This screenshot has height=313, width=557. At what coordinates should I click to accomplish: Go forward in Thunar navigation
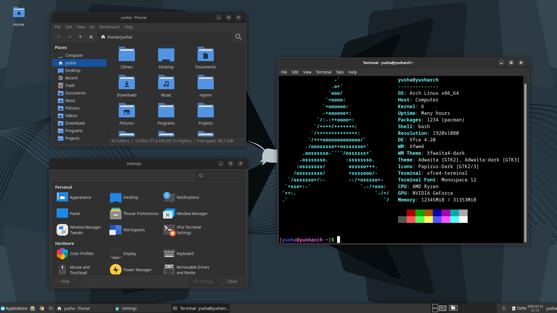(69, 37)
